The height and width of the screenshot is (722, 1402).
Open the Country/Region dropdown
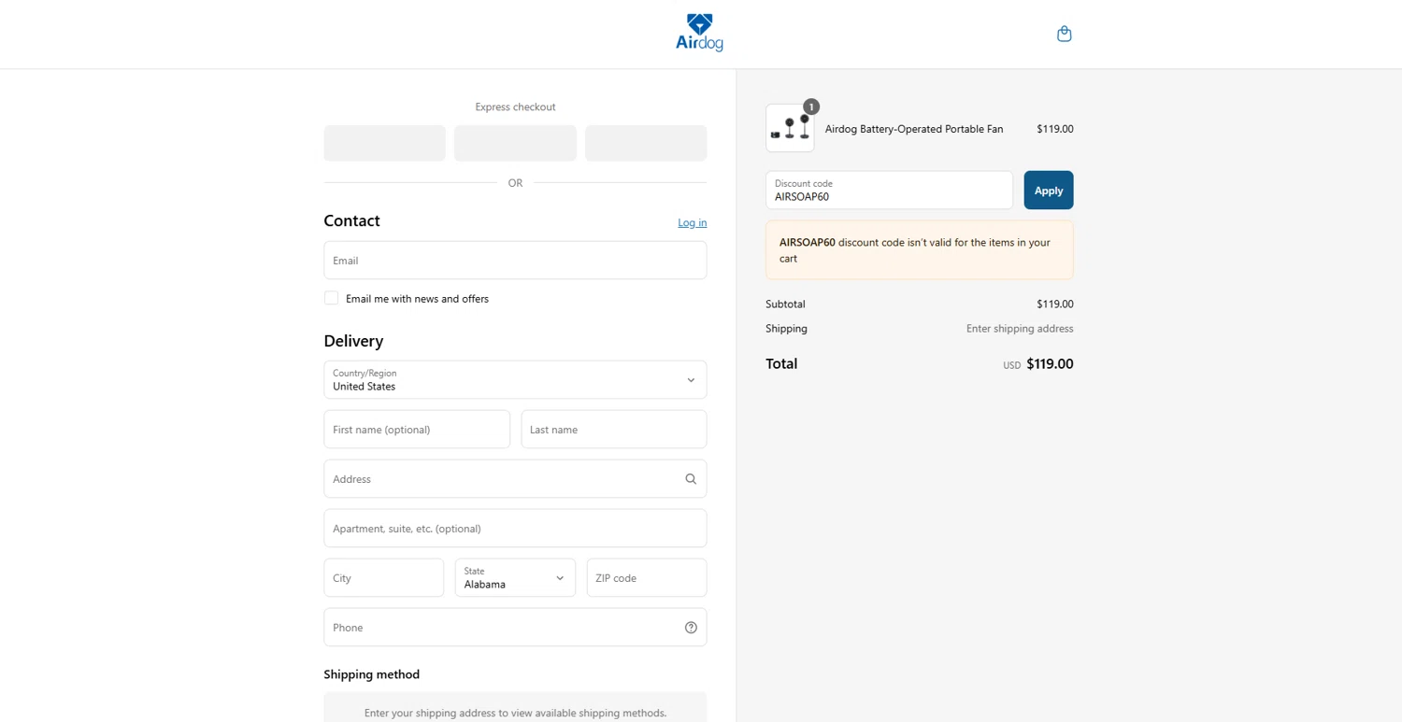click(x=515, y=380)
